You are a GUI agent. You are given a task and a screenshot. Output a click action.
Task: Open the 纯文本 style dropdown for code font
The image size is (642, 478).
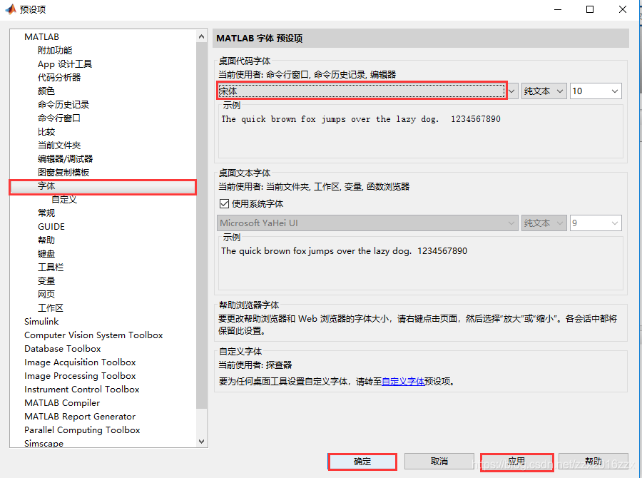pos(544,91)
